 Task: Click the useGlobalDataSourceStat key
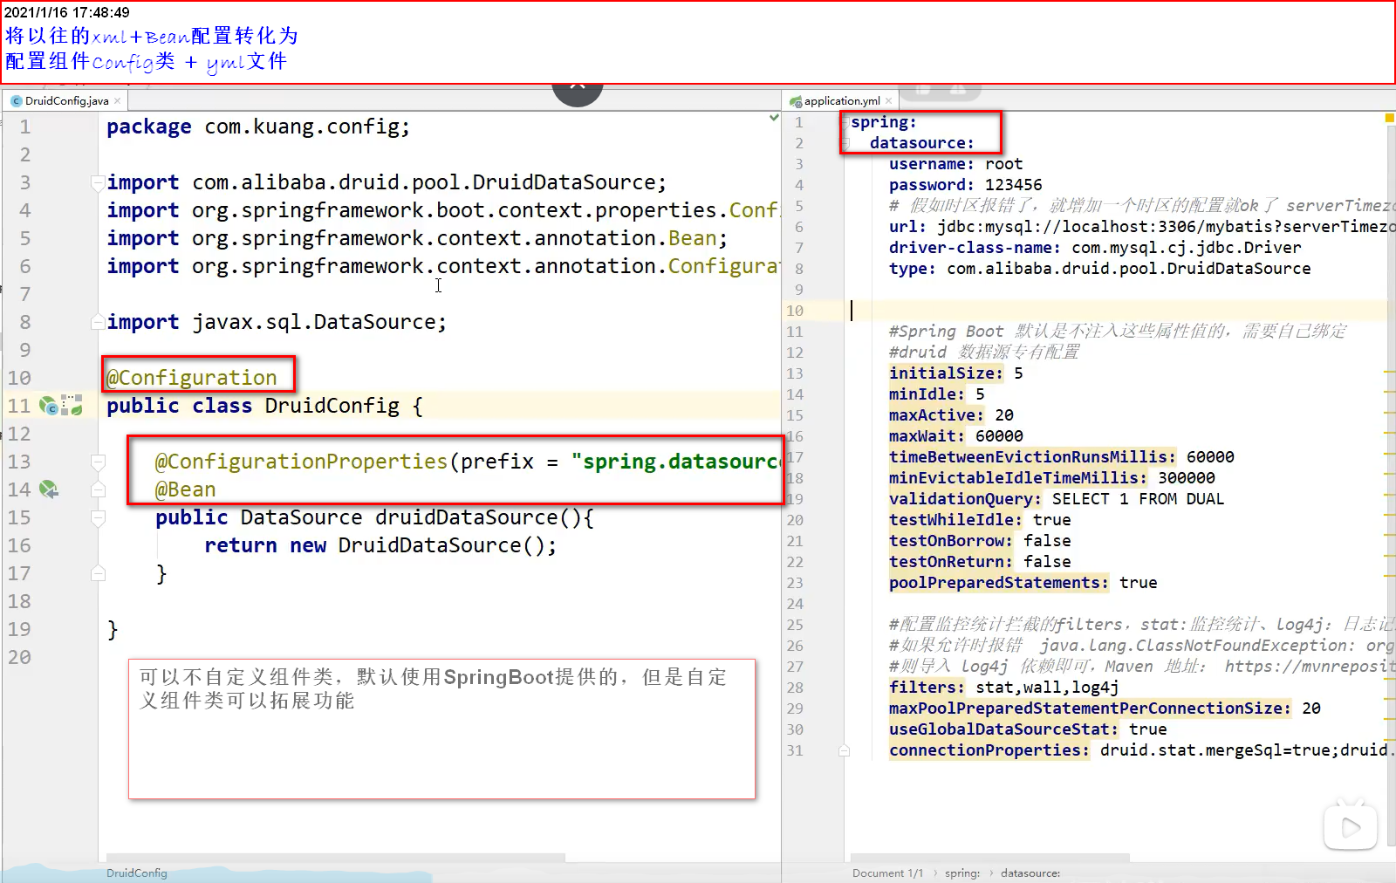tap(1004, 729)
